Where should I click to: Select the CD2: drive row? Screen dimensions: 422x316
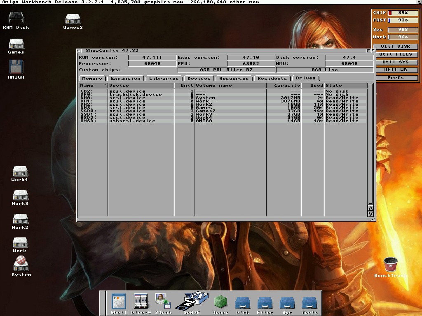pos(223,91)
